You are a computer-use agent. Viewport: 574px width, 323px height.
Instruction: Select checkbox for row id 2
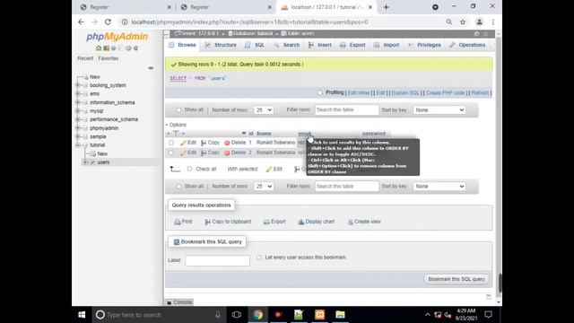coord(171,153)
